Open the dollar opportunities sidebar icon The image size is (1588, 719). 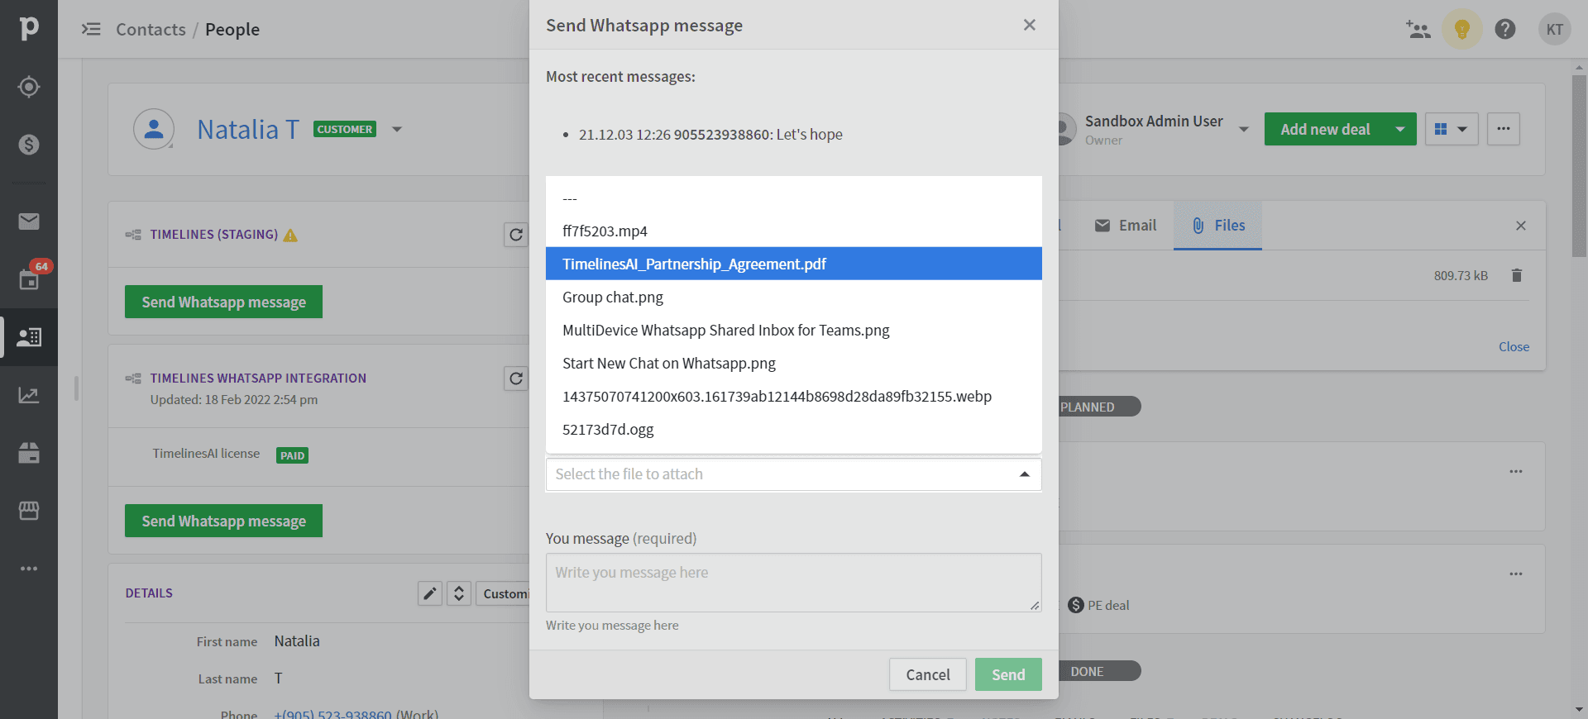pos(29,145)
